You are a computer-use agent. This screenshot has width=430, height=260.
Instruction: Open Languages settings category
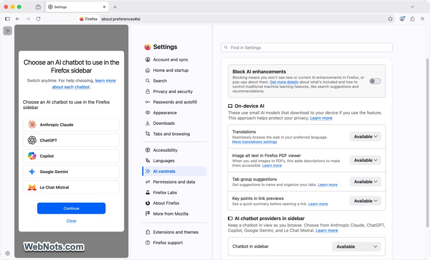click(x=174, y=161)
